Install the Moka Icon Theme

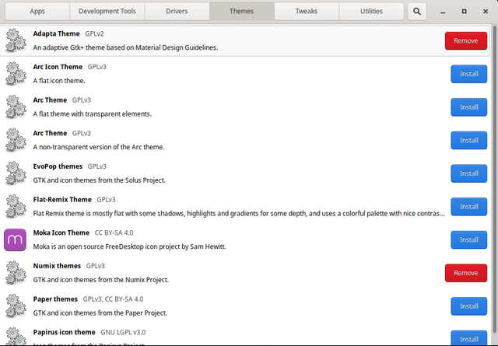click(x=468, y=239)
